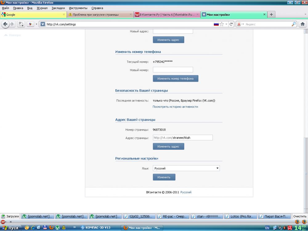Image resolution: width=308 pixels, height=231 pixels.
Task: Click the floppy disk quick launch icon
Action: coord(45,228)
